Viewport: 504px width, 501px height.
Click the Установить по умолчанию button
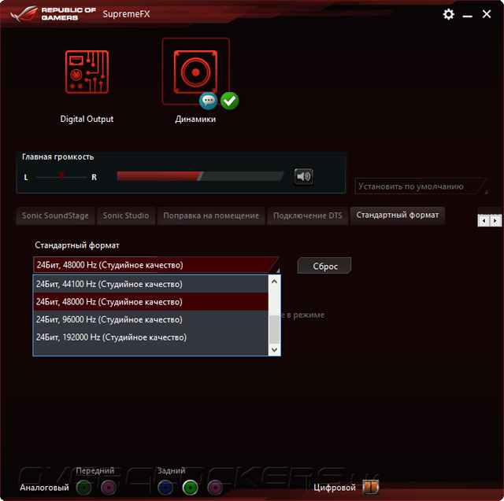(x=421, y=186)
